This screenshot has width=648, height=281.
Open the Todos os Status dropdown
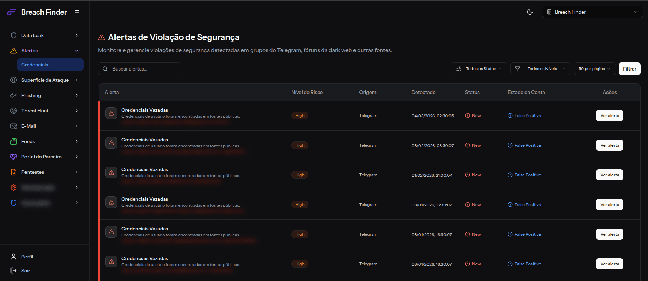coord(479,69)
